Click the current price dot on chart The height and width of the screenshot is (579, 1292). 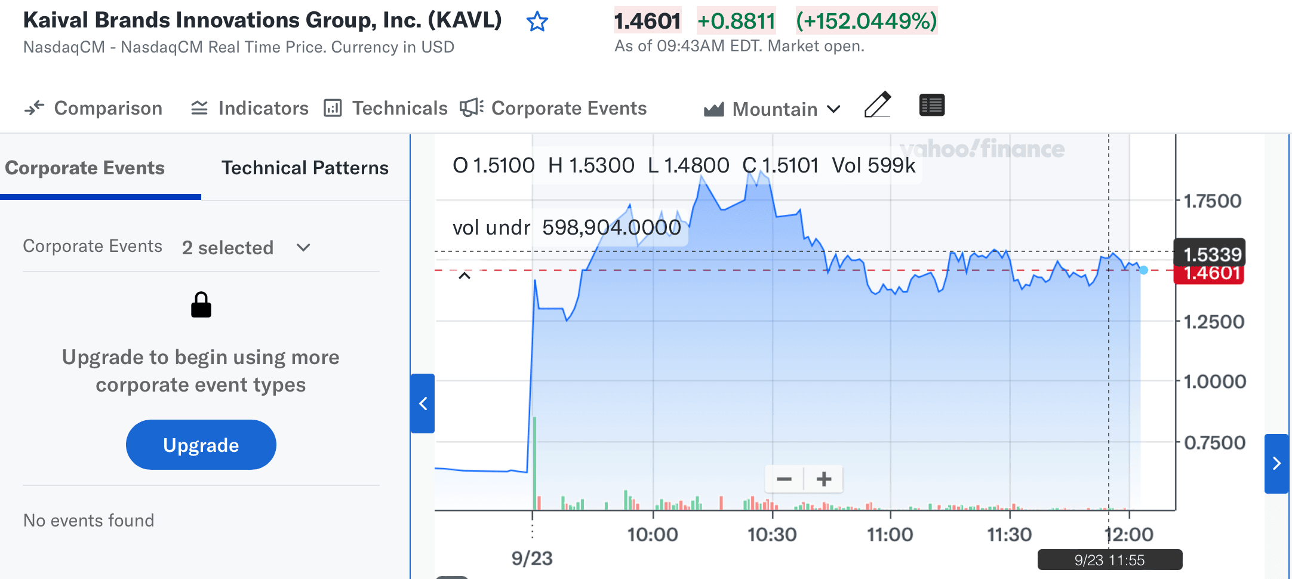(1143, 270)
